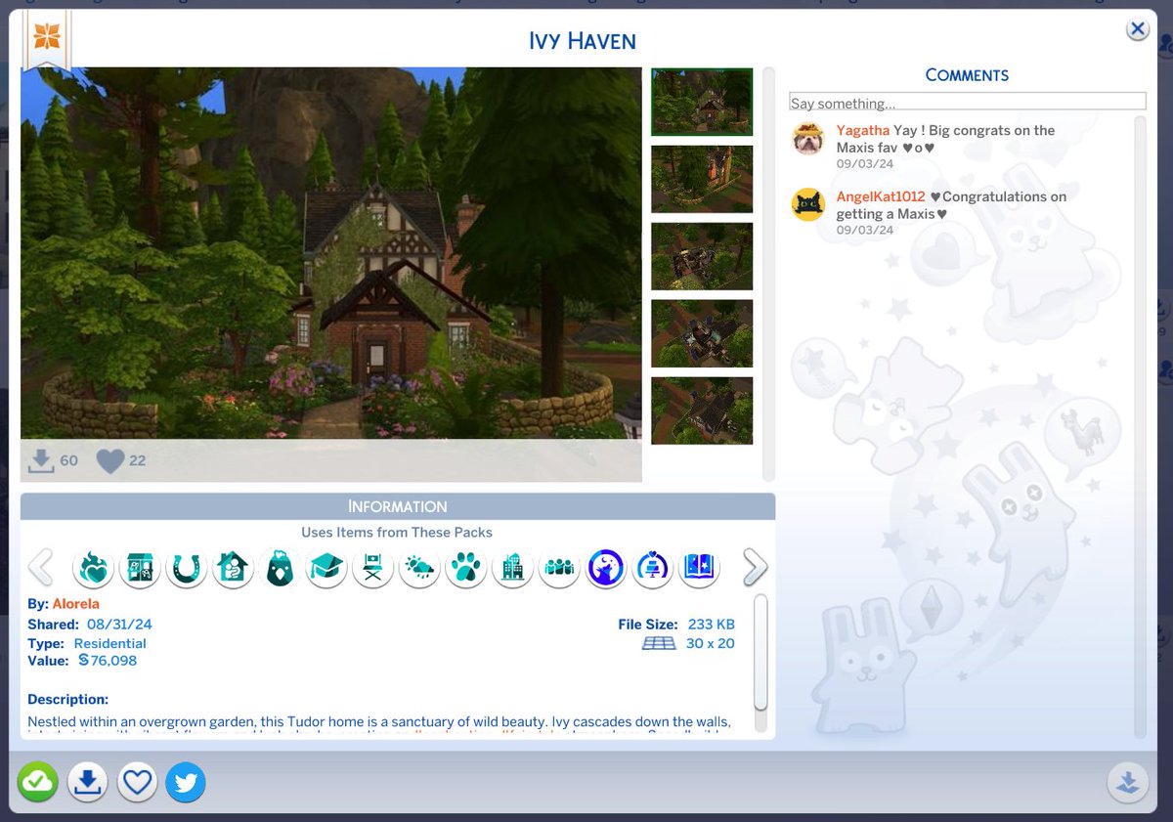Click the green cloud checkmark button
1173x822 pixels.
tap(38, 782)
